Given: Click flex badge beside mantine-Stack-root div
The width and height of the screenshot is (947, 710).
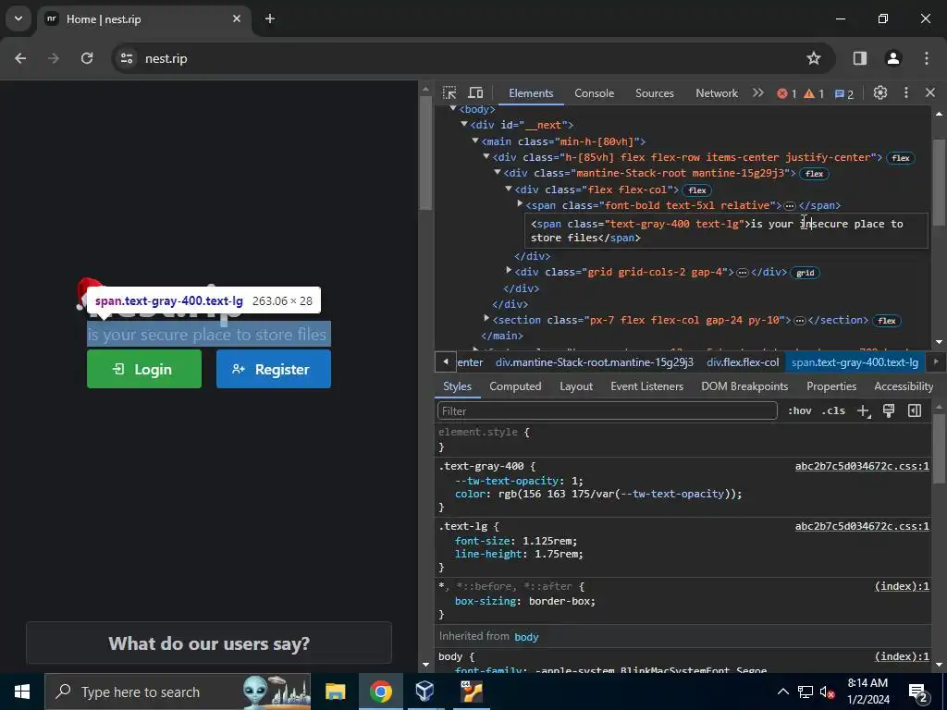Looking at the screenshot, I should (814, 174).
